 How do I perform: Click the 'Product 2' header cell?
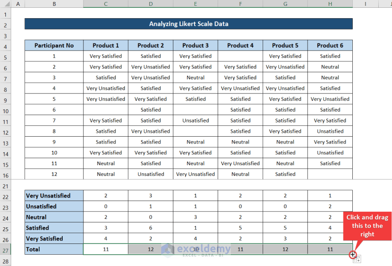pyautogui.click(x=150, y=46)
